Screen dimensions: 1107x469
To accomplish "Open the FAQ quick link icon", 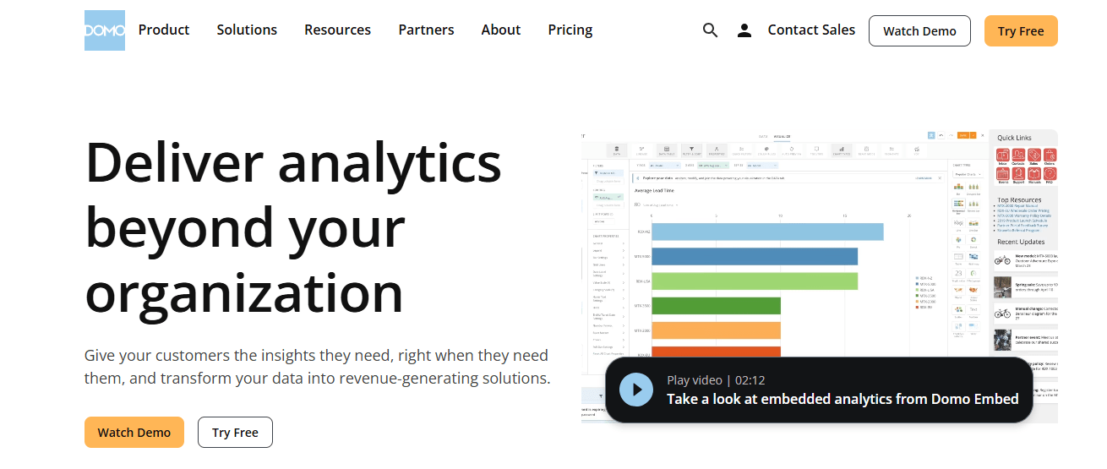I will click(1050, 175).
